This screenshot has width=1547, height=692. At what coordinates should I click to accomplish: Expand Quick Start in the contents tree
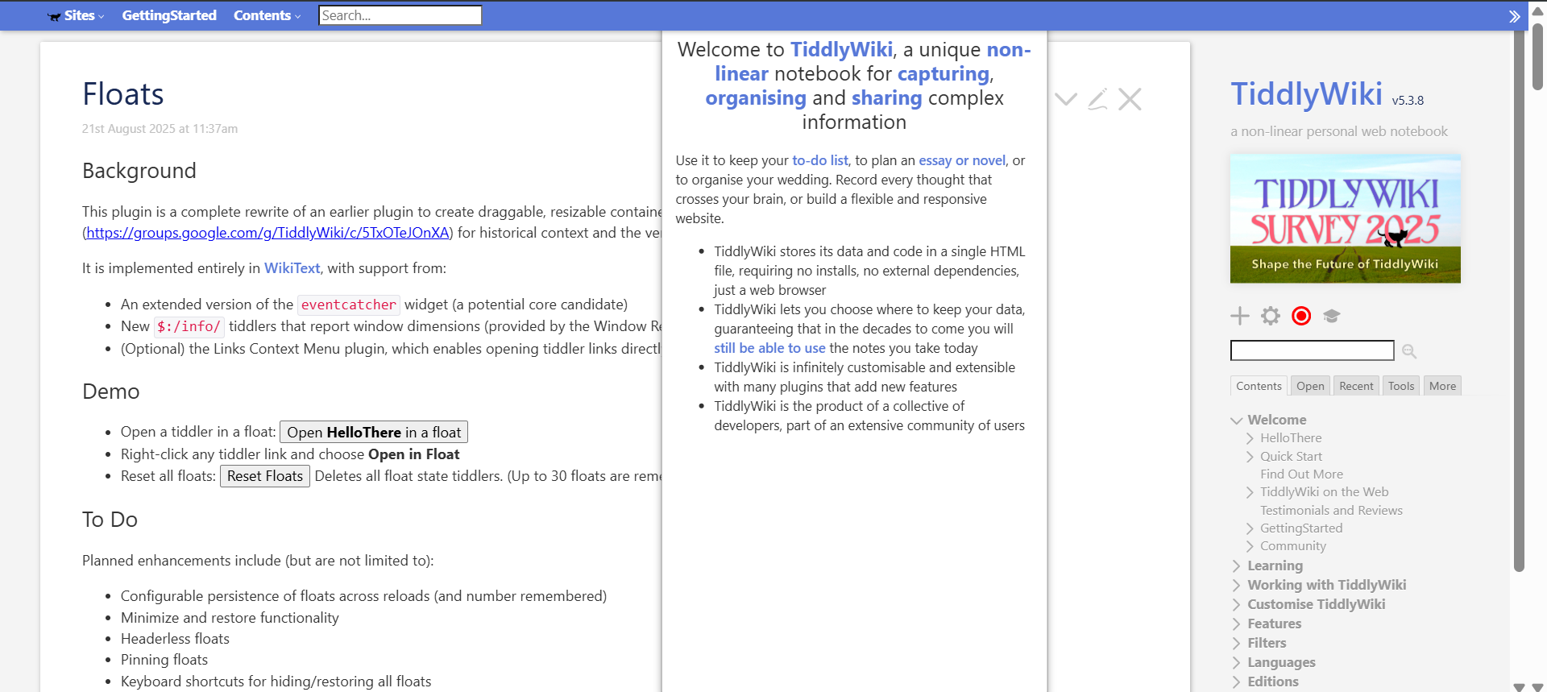pos(1250,457)
